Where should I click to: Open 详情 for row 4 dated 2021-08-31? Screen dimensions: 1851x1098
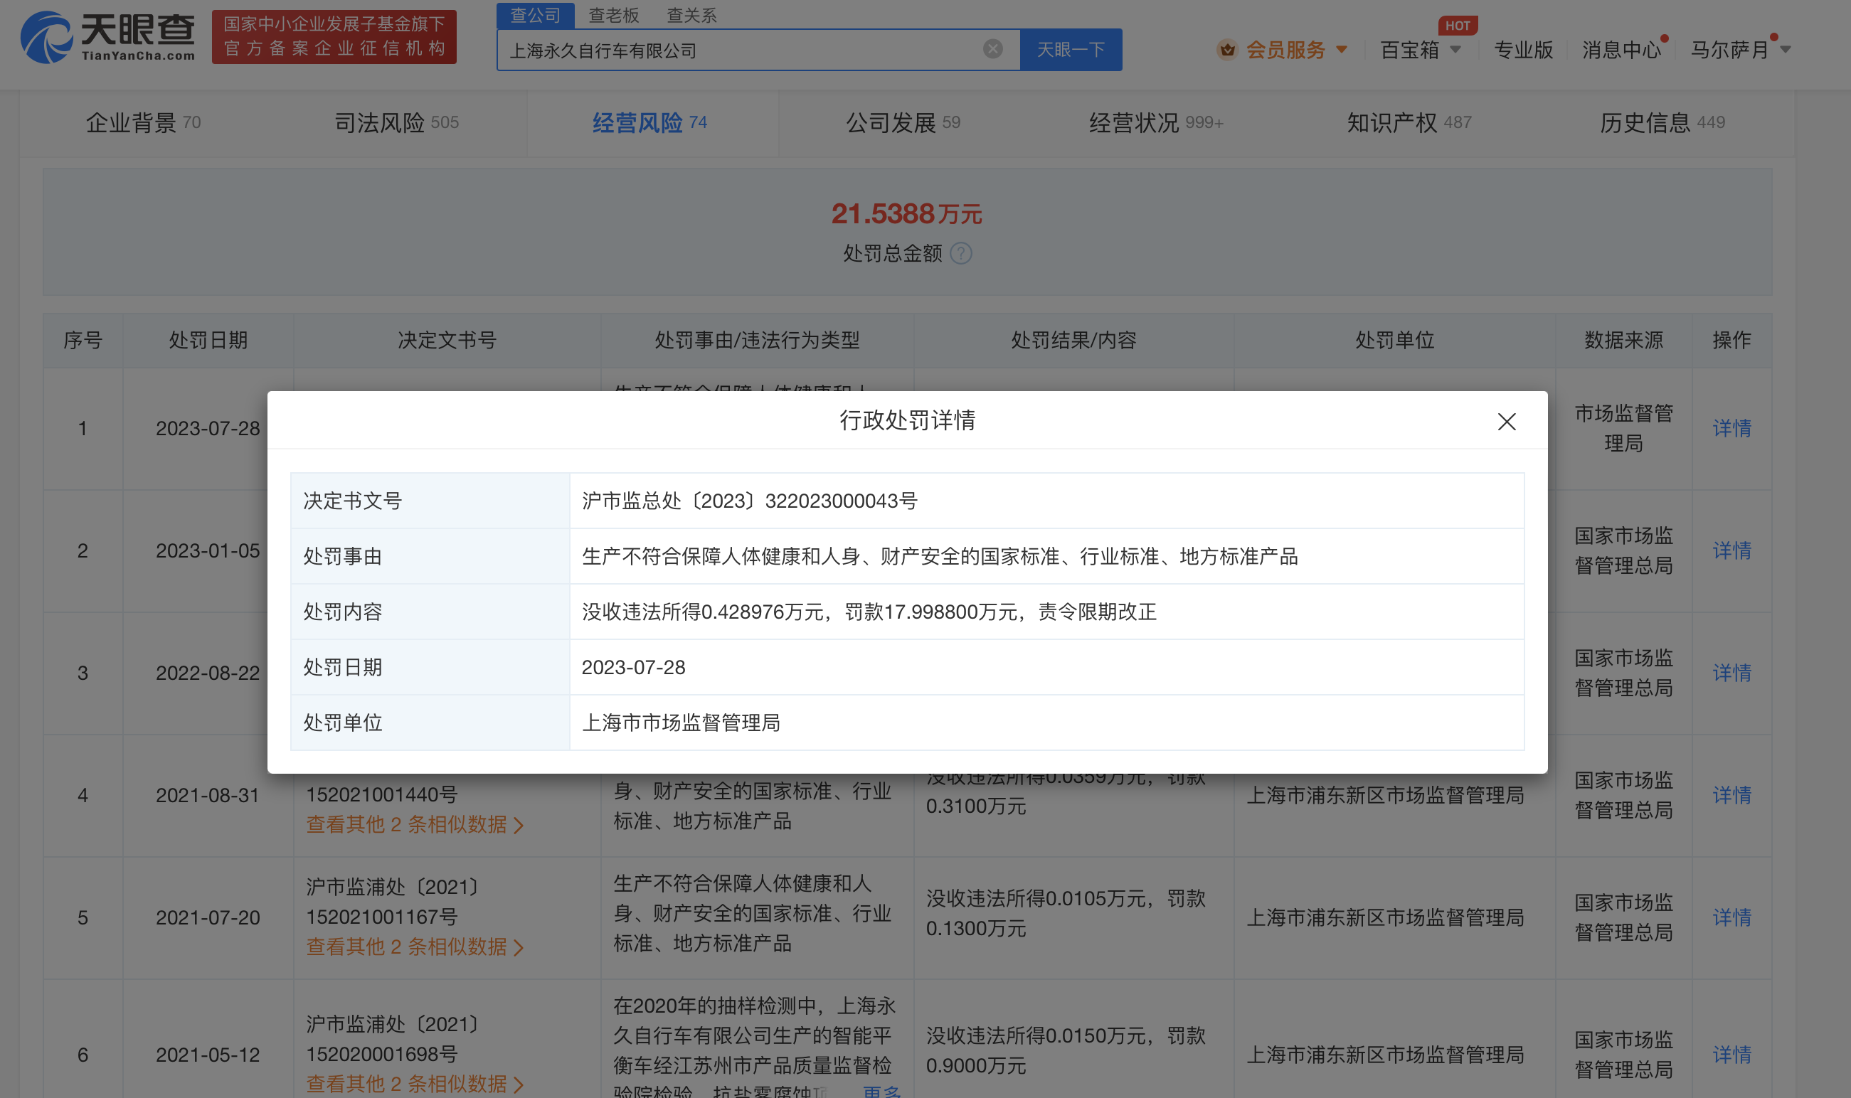tap(1731, 794)
